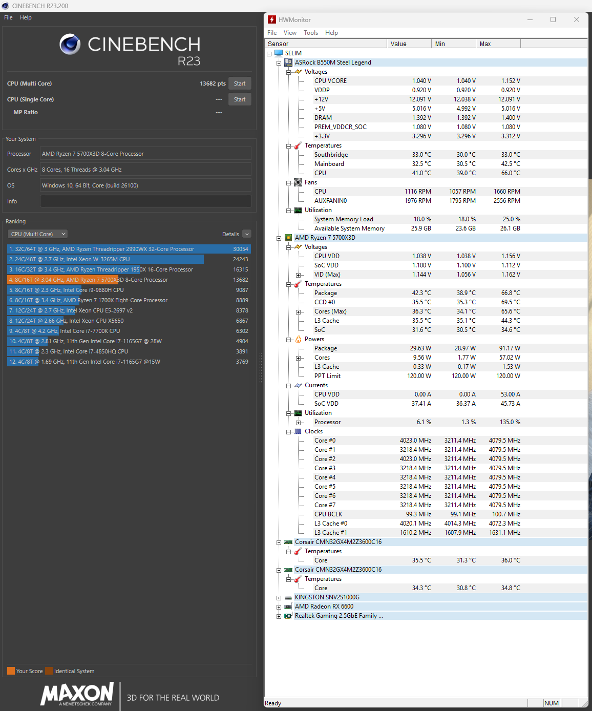Click the Fans icon in HWMonitor
Viewport: 592px width, 711px height.
[298, 182]
